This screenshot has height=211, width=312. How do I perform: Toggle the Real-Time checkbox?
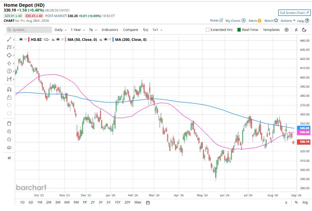(x=239, y=30)
